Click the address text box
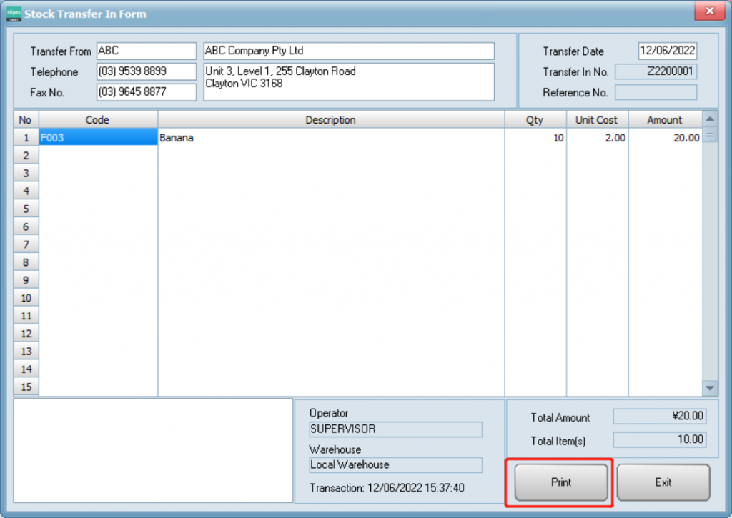This screenshot has width=732, height=518. [349, 82]
